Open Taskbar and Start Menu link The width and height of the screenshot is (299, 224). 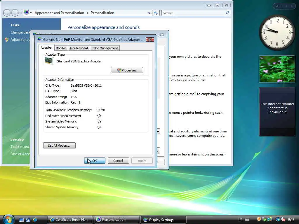20,147
